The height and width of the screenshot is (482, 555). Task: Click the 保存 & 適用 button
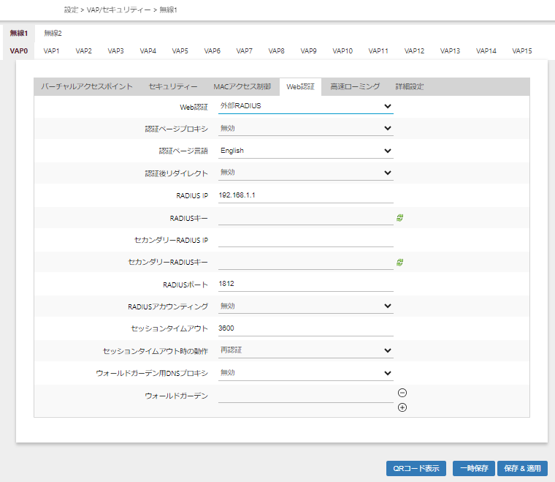coord(522,469)
